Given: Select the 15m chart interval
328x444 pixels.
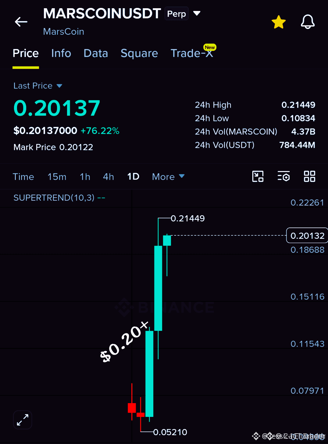Looking at the screenshot, I should (57, 177).
